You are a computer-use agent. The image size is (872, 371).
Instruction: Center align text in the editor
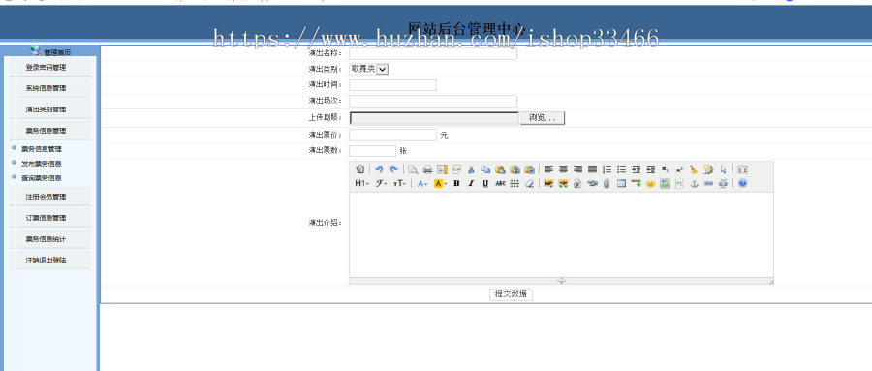coord(563,170)
